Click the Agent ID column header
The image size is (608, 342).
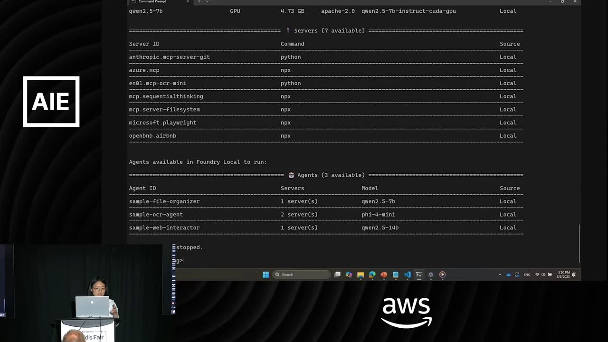coord(142,188)
